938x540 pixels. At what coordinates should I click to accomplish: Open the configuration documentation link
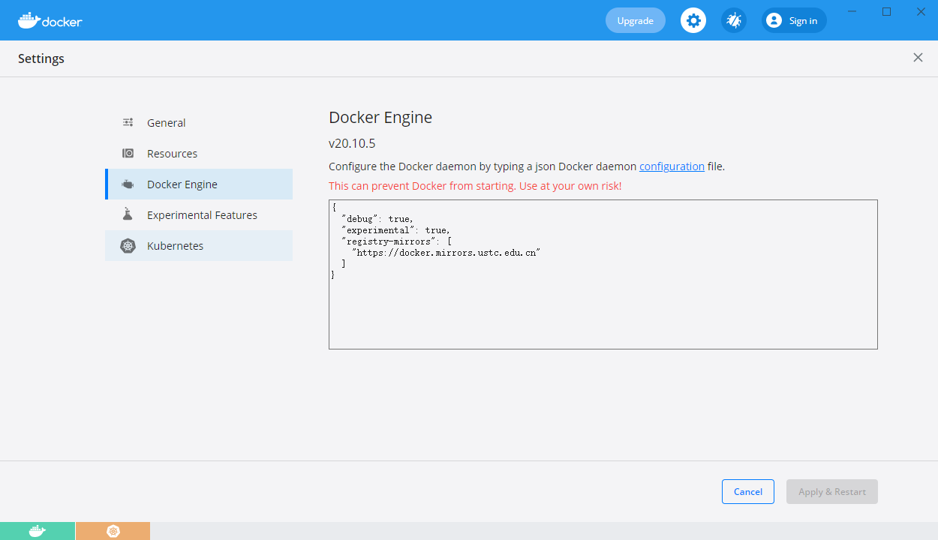tap(672, 166)
